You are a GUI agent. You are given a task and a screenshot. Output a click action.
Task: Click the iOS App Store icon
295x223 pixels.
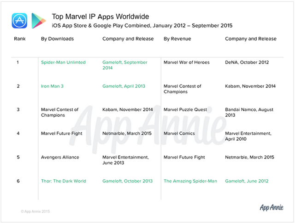point(19,21)
